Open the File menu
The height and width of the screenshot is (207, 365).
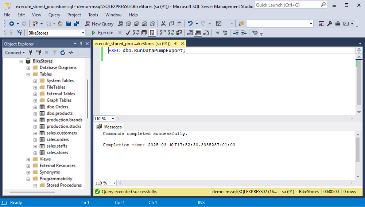coord(7,15)
